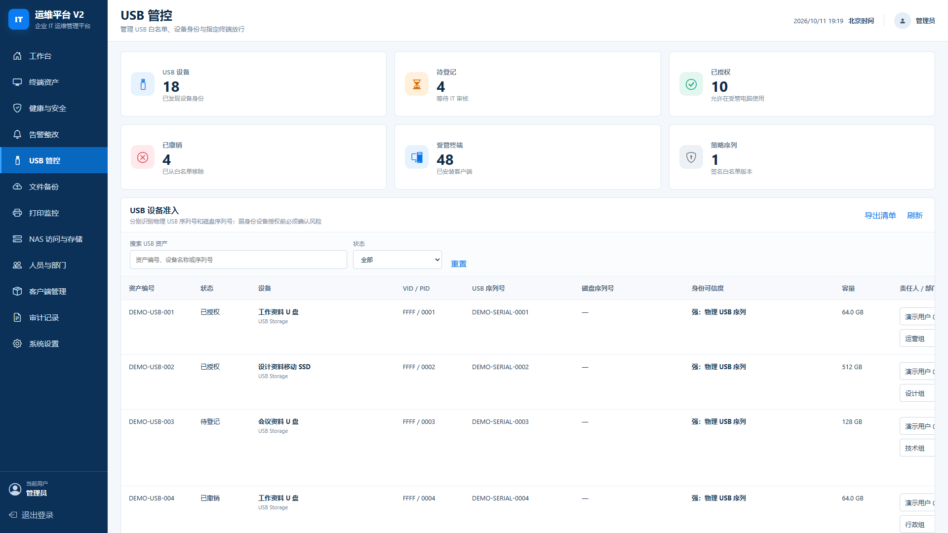Click capacity value 512 GB

[852, 367]
